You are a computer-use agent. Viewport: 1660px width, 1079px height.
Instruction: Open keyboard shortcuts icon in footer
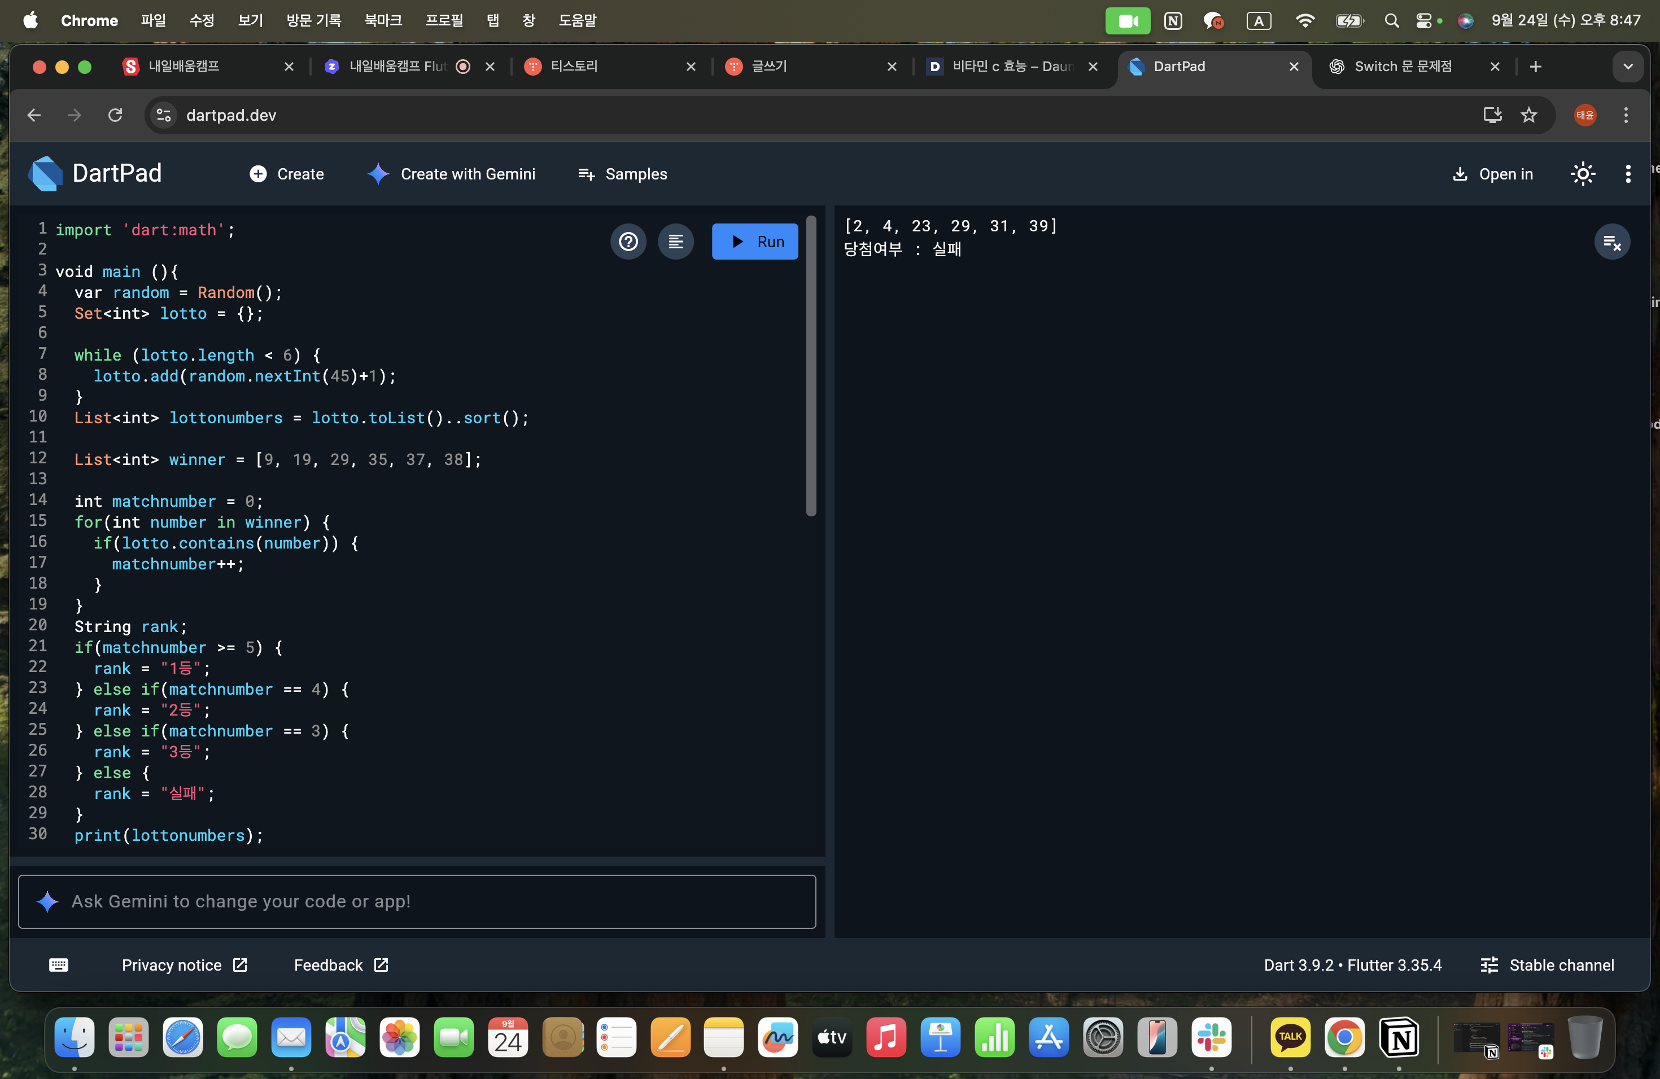coord(59,964)
